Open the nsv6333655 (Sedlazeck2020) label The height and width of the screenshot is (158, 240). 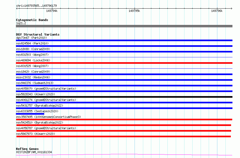37,111
